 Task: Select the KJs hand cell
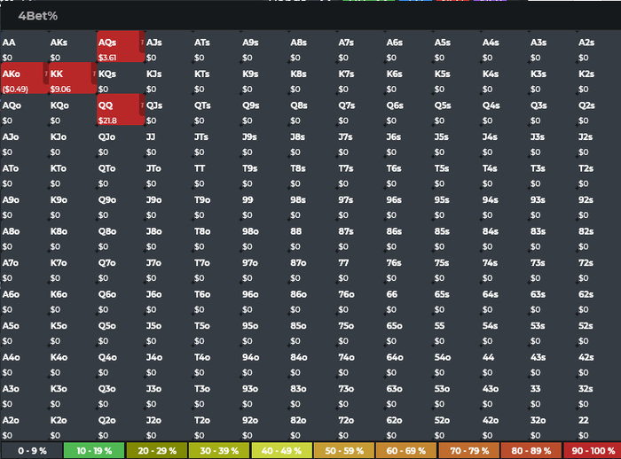point(169,78)
